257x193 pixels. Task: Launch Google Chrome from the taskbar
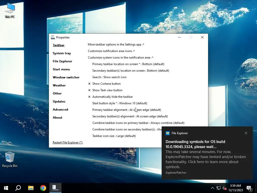tap(43, 188)
